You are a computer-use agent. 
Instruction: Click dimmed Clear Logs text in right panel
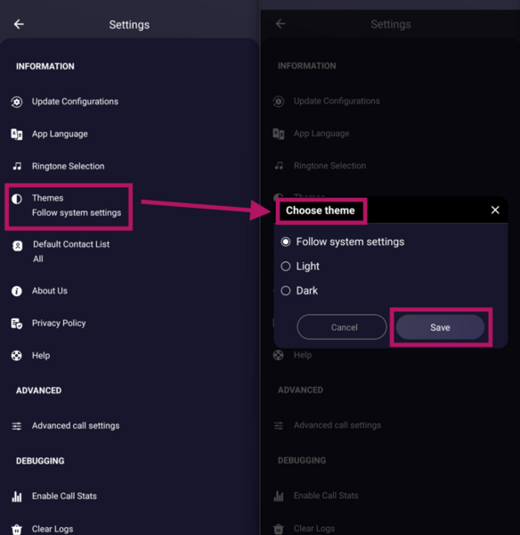coord(314,529)
